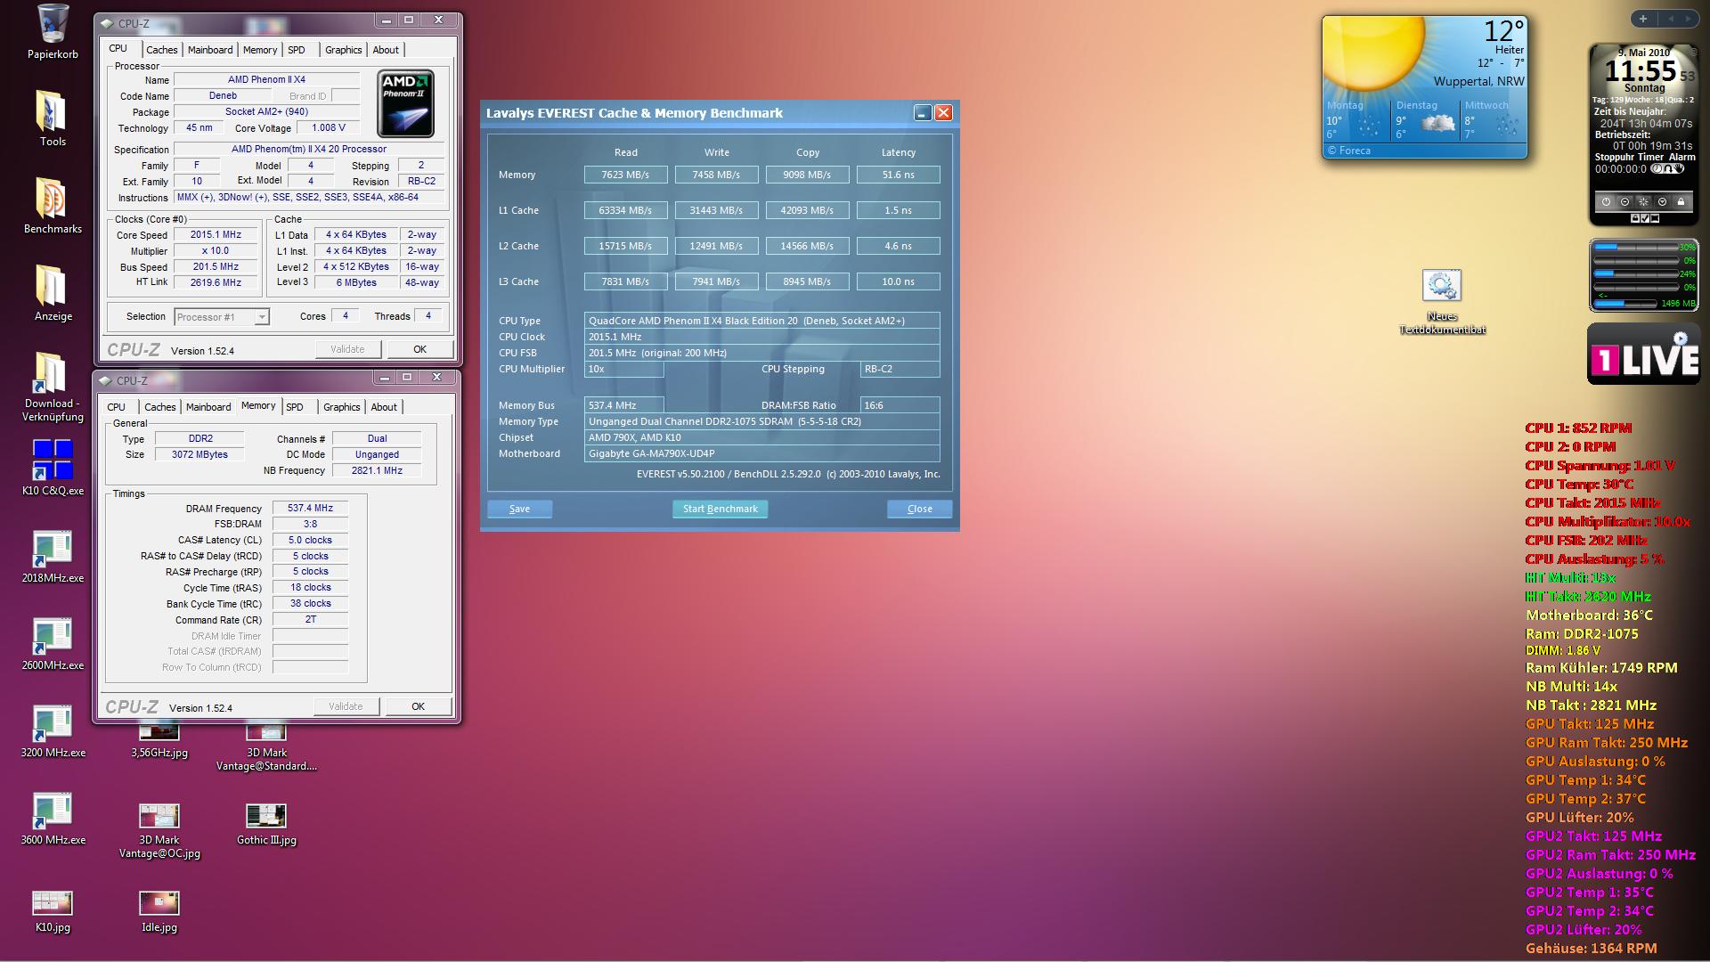Image resolution: width=1710 pixels, height=962 pixels.
Task: Open the Papierkorb recycle bin icon
Action: (x=53, y=24)
